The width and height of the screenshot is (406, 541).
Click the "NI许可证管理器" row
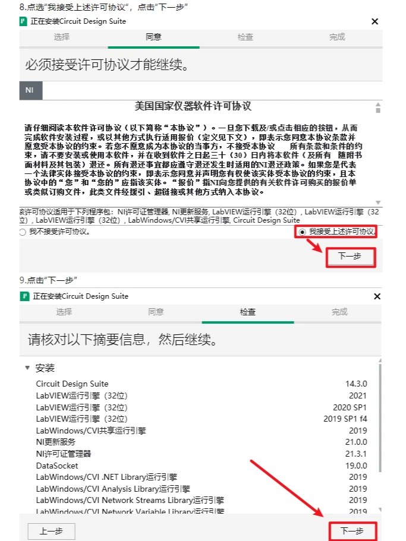[x=202, y=454]
